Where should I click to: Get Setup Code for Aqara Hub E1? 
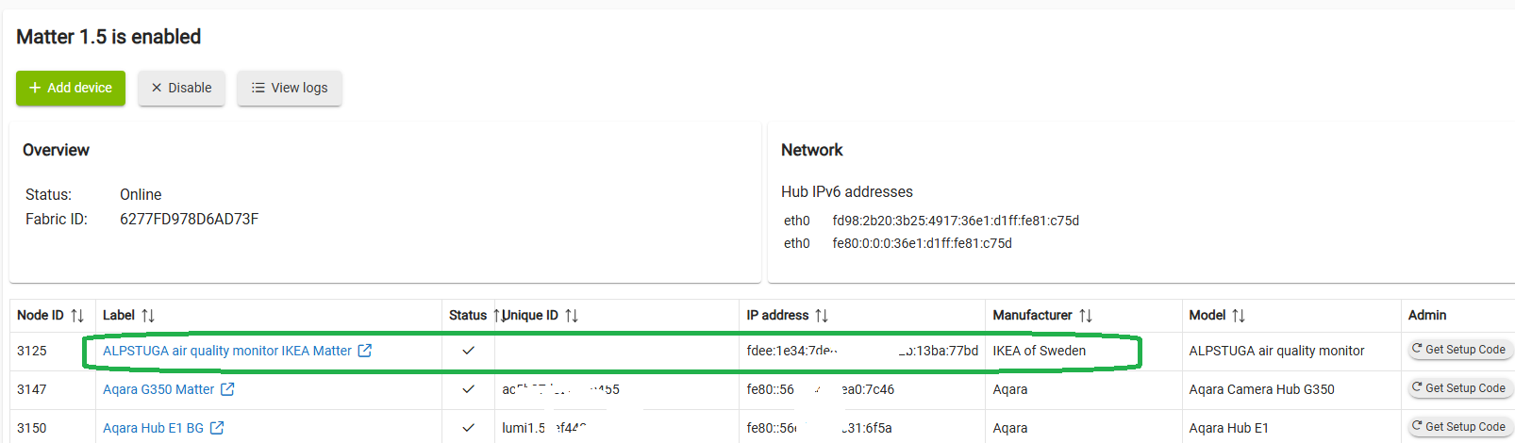(x=1459, y=427)
